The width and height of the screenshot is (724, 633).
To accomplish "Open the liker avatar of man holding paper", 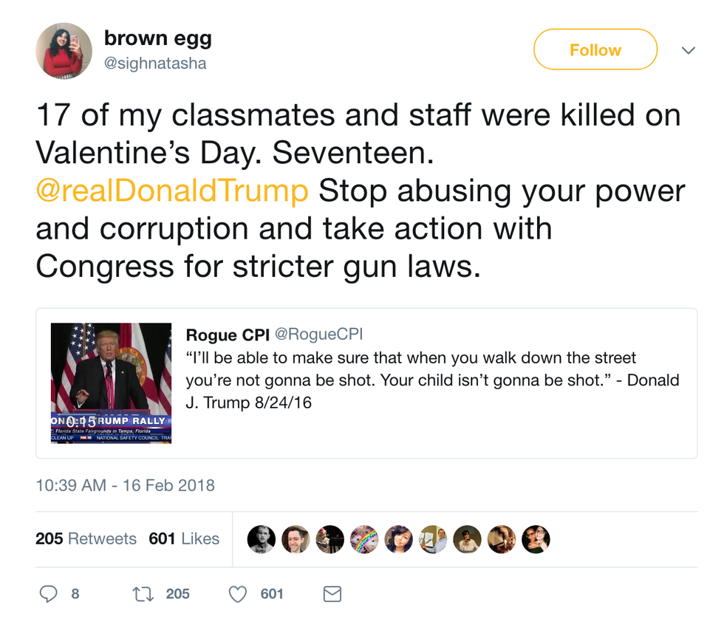I will coord(433,540).
